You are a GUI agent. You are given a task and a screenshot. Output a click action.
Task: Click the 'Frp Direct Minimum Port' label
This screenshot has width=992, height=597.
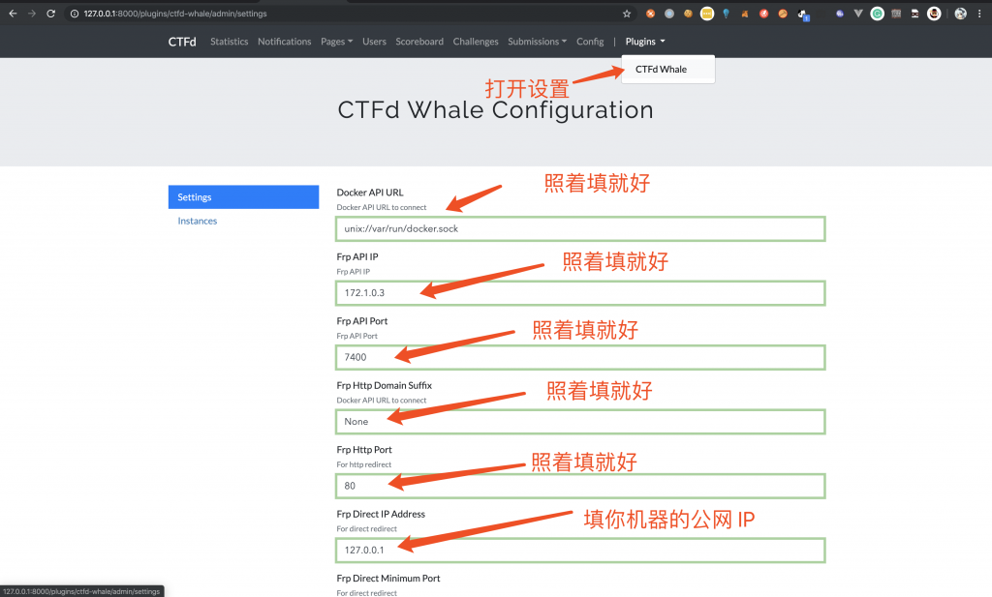coord(388,579)
